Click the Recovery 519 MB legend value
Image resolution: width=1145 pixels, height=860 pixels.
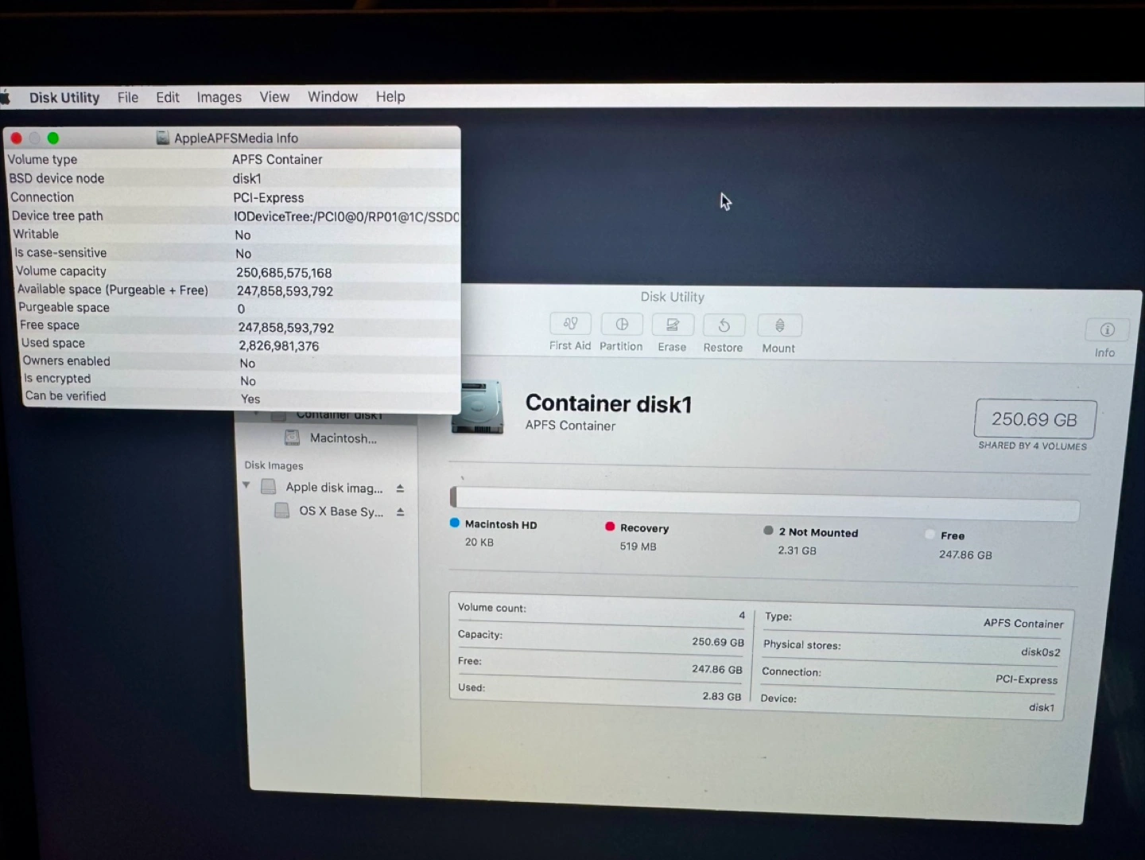click(638, 547)
